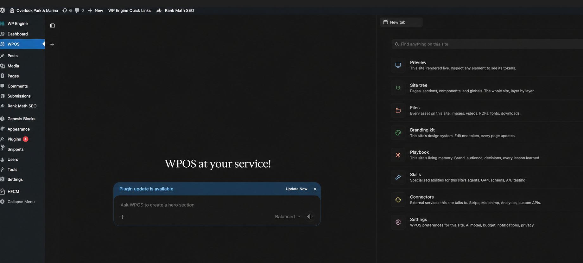Open the comments bubble icon in admin bar

77,10
